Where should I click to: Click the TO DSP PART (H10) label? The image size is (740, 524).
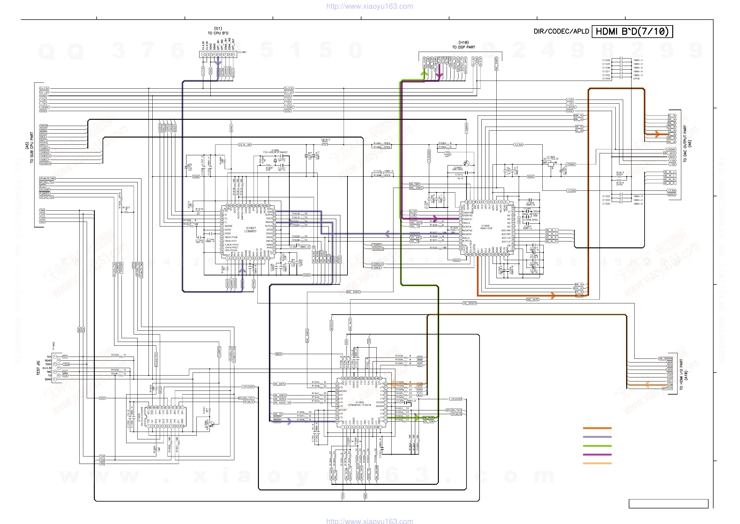point(463,45)
